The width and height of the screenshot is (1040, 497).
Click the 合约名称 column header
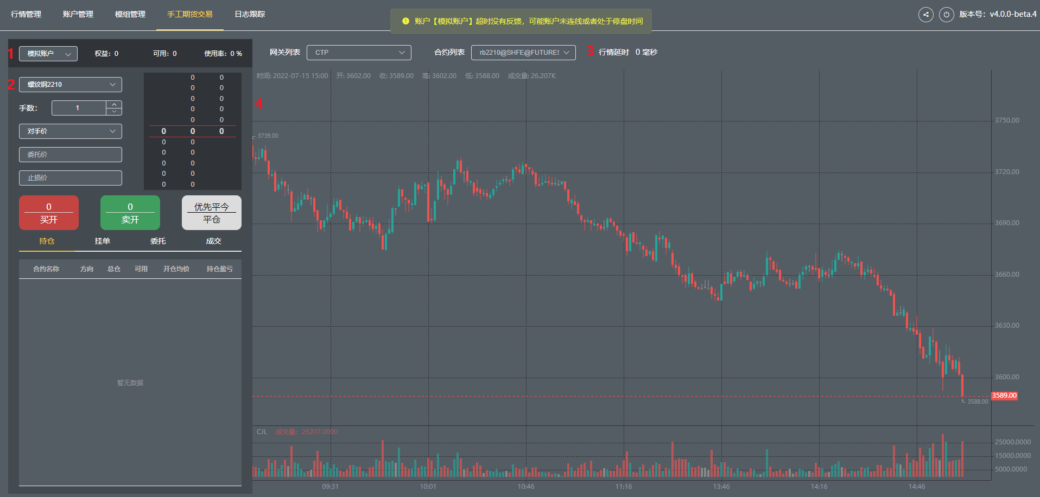[46, 269]
